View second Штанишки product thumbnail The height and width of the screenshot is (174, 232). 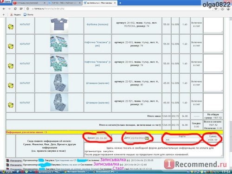click(59, 103)
